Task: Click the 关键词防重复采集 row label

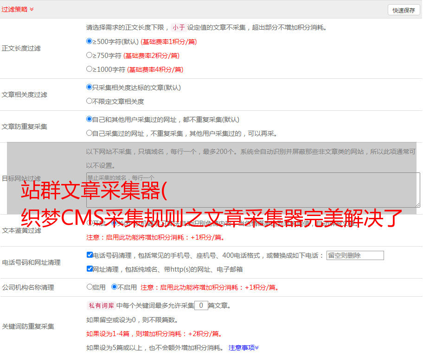Action: [x=28, y=326]
